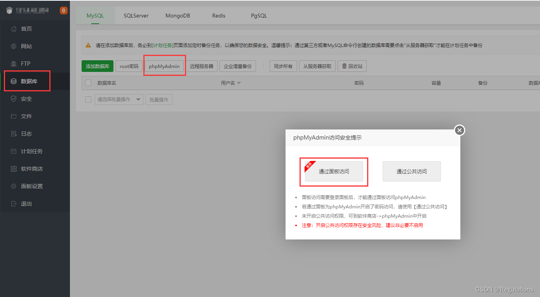This screenshot has height=297, width=540.
Task: Click the FTP sidebar icon
Action: click(x=14, y=64)
